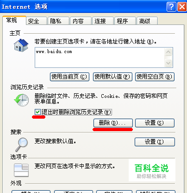Open the help question mark button
Image resolution: width=187 pixels, height=193 pixels.
(171, 7)
